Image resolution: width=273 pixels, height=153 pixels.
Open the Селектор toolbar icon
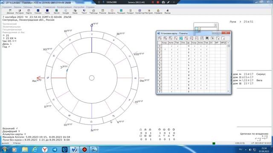(139, 11)
